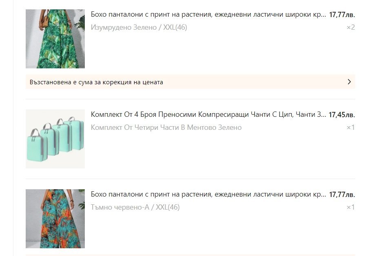This screenshot has height=256, width=376.
Task: Open the Възстановена е сума за корекция notice text
Action: pyautogui.click(x=96, y=82)
